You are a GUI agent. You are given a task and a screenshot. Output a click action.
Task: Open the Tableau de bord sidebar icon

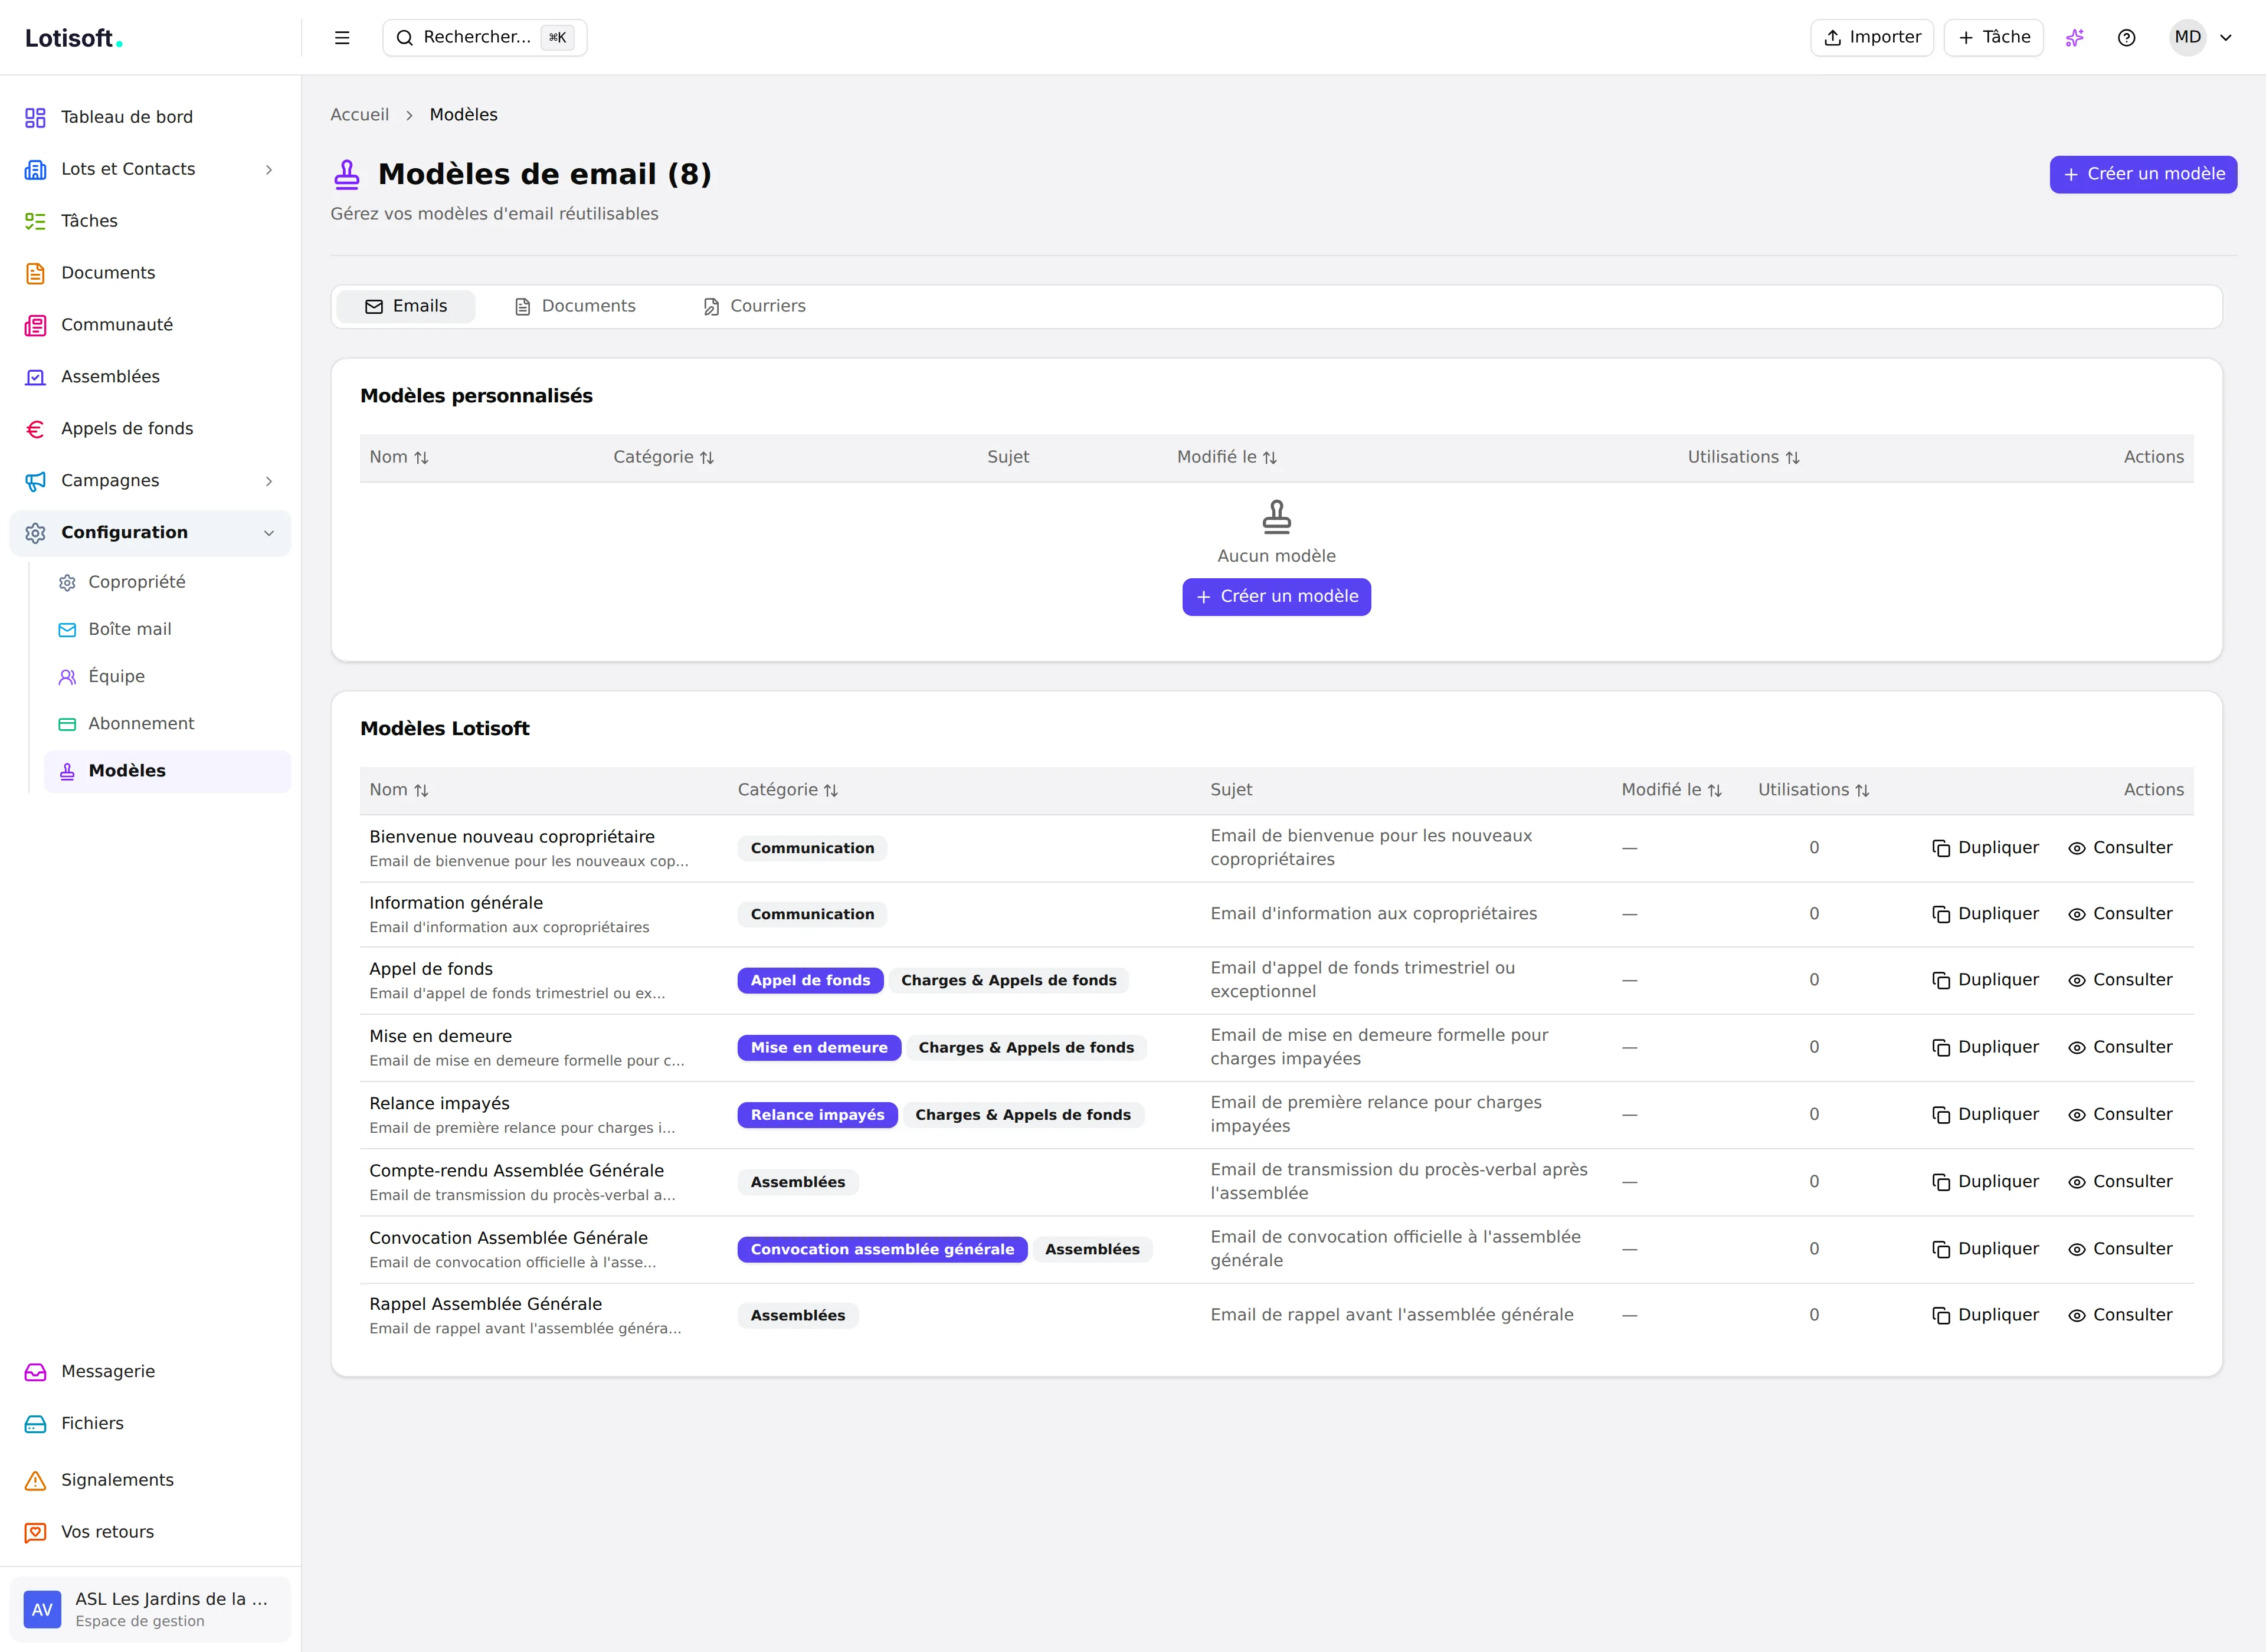click(35, 118)
